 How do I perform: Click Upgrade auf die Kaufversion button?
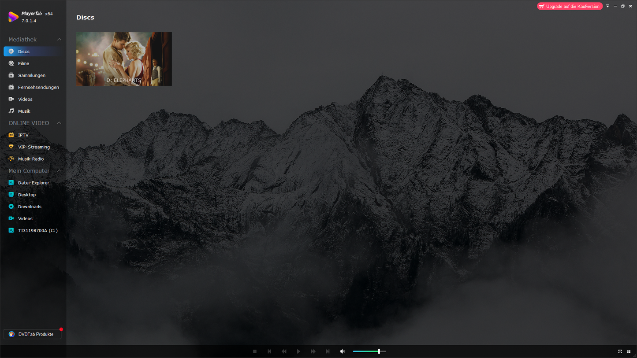point(570,6)
